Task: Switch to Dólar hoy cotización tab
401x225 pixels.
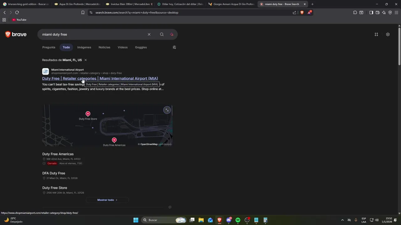Action: click(x=180, y=4)
